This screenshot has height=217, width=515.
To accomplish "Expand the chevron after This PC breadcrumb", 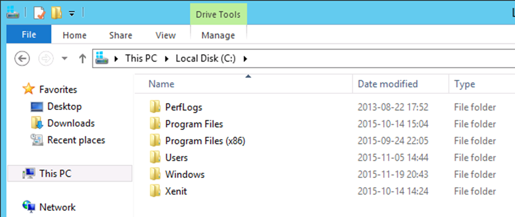I will click(x=167, y=59).
